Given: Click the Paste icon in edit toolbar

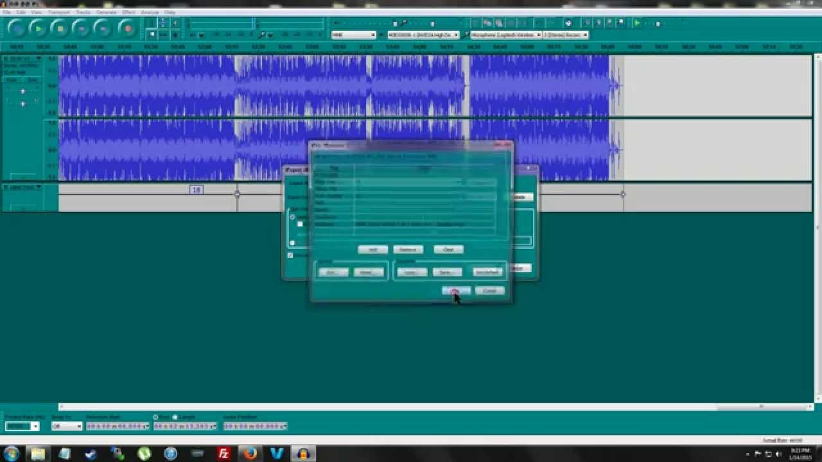Looking at the screenshot, I should coord(499,23).
